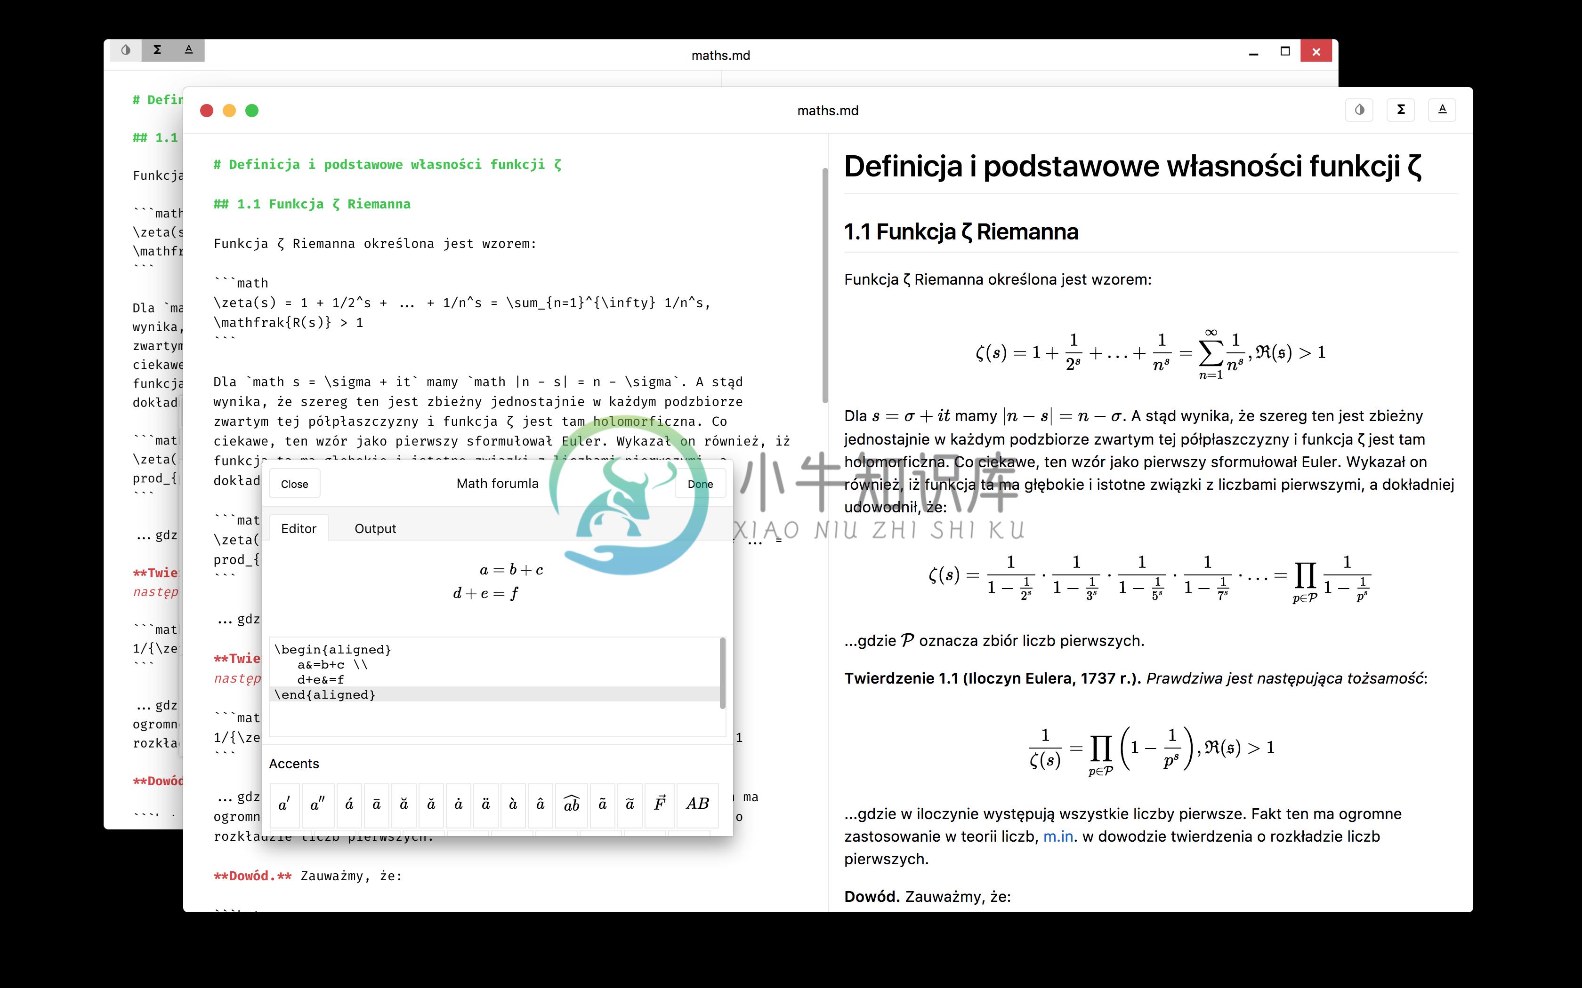Click the rendered a=b+c formula preview in dialog
1582x988 pixels.
(x=498, y=582)
